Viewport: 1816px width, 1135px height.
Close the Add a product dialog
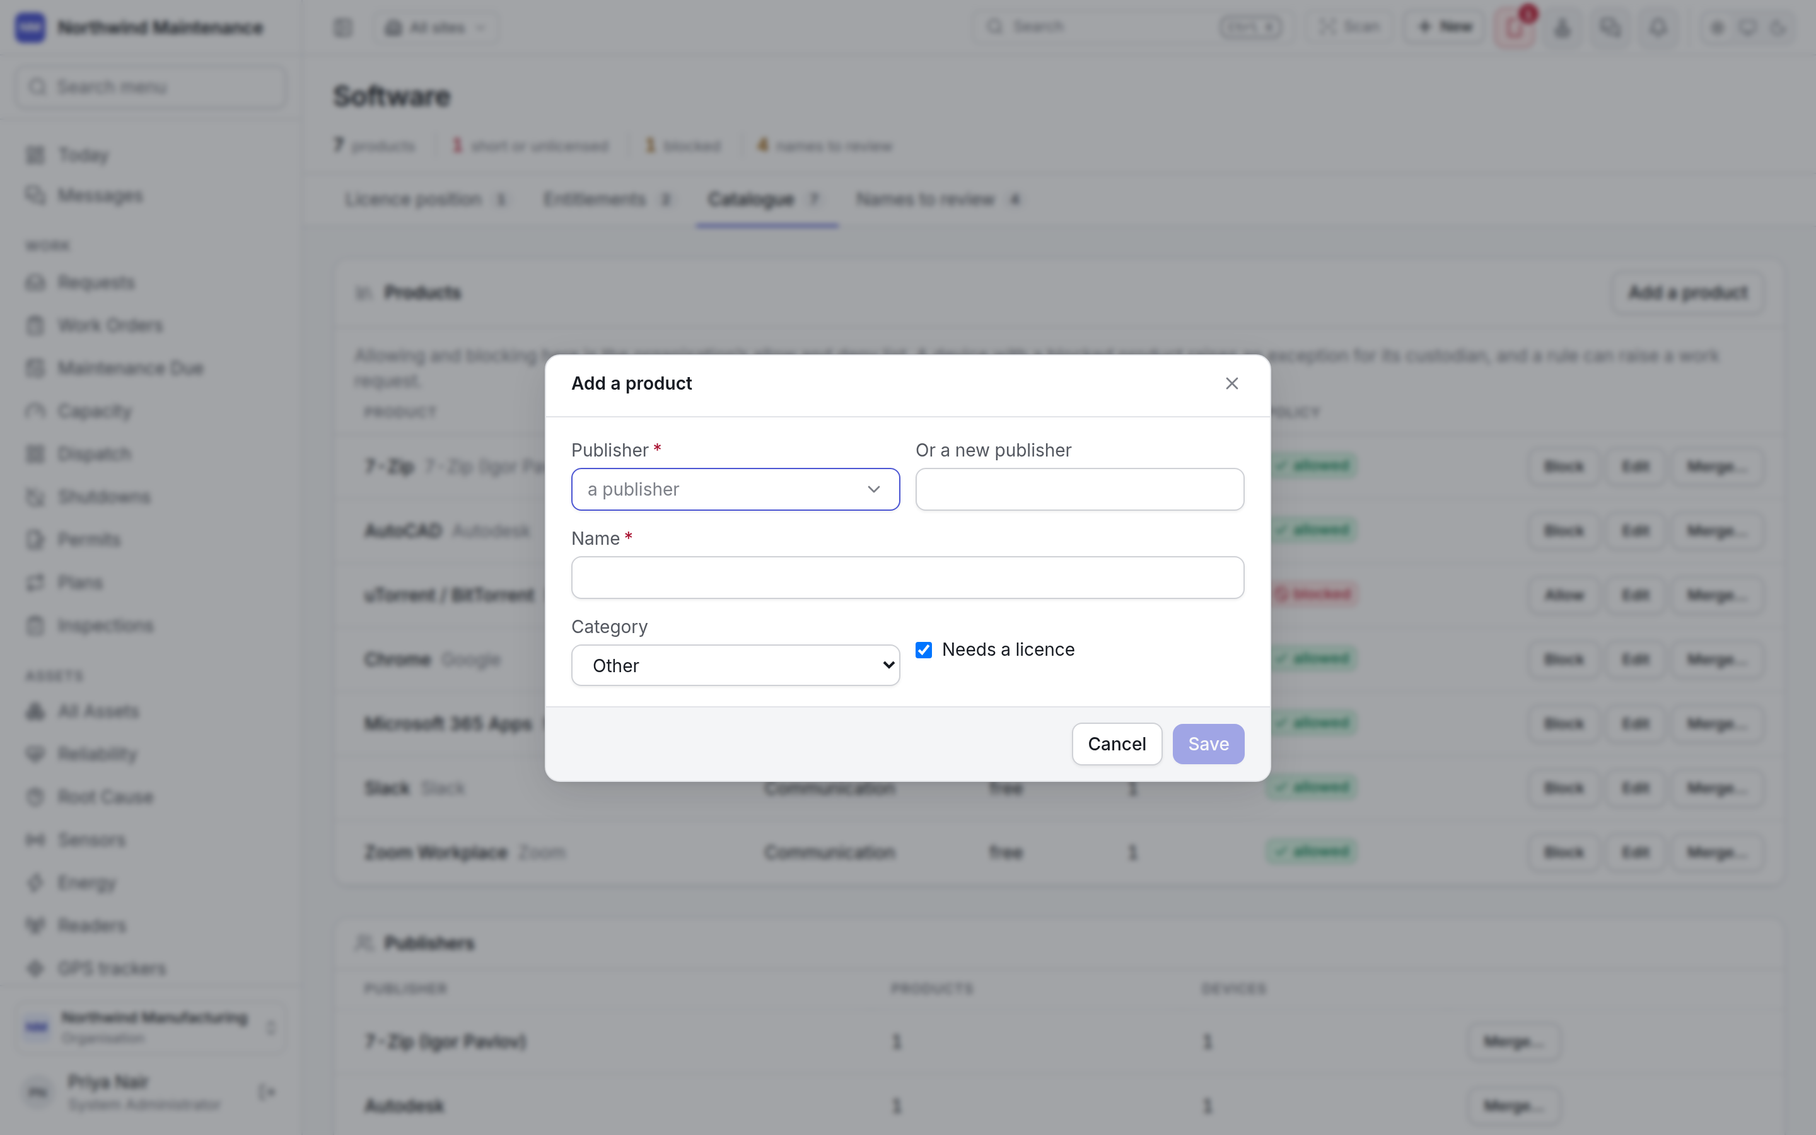pyautogui.click(x=1231, y=383)
